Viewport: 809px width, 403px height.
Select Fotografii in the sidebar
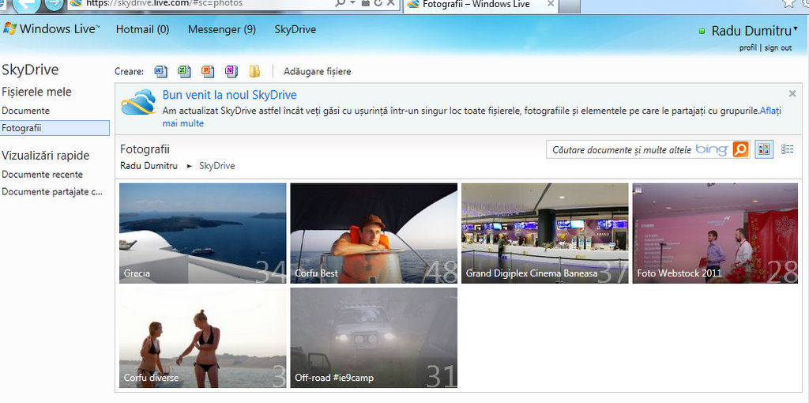(x=55, y=128)
